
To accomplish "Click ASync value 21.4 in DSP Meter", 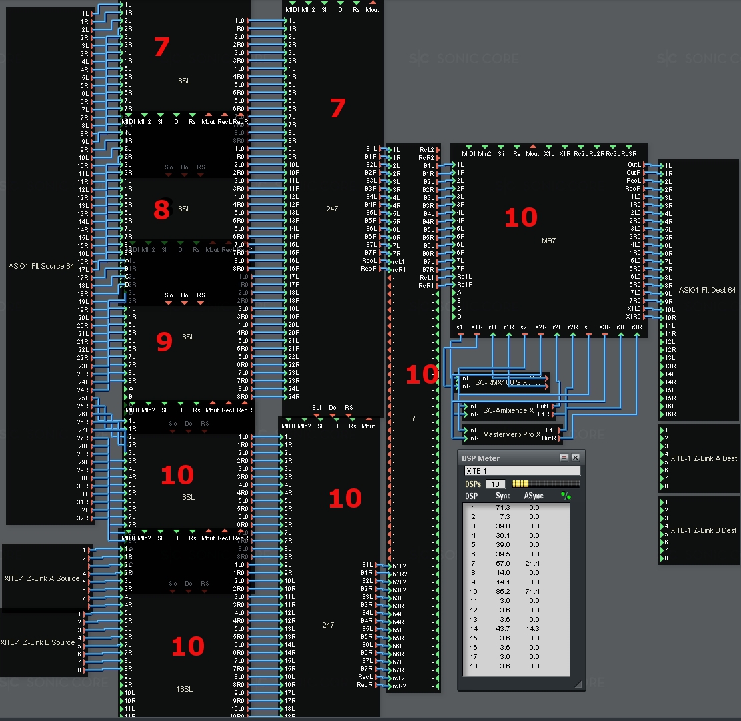I will [x=533, y=563].
